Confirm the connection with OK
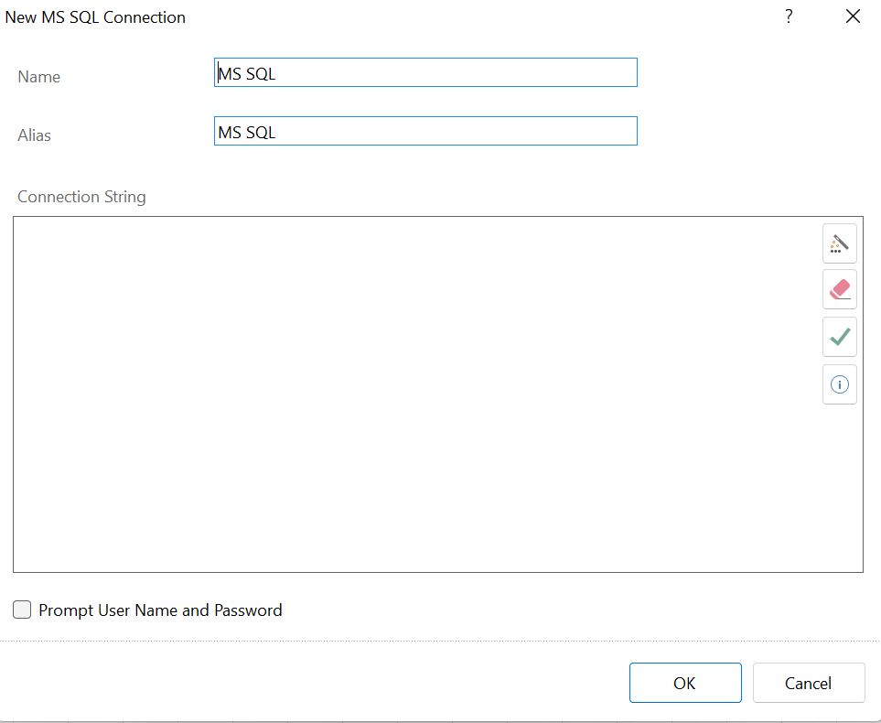This screenshot has width=881, height=723. [x=685, y=683]
